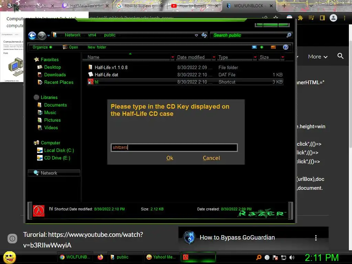Switch to the Google how to bypass tab

pyautogui.click(x=140, y=6)
